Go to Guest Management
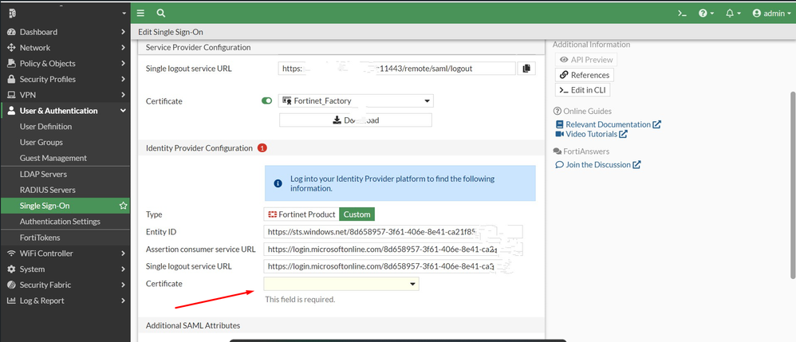796x342 pixels. pyautogui.click(x=65, y=158)
